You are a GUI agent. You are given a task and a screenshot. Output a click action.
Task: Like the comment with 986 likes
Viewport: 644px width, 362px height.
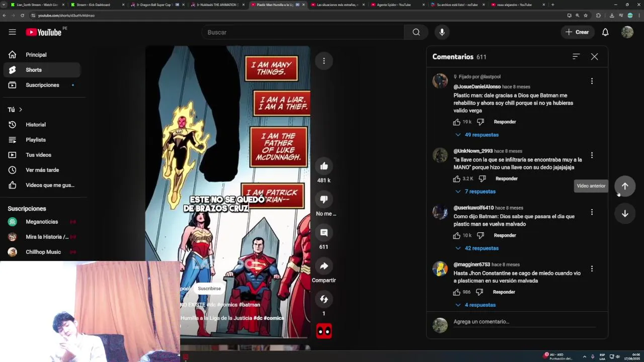click(457, 292)
